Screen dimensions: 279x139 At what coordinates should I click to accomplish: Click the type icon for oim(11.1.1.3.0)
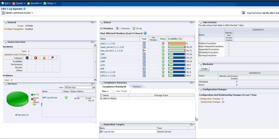coord(144,43)
